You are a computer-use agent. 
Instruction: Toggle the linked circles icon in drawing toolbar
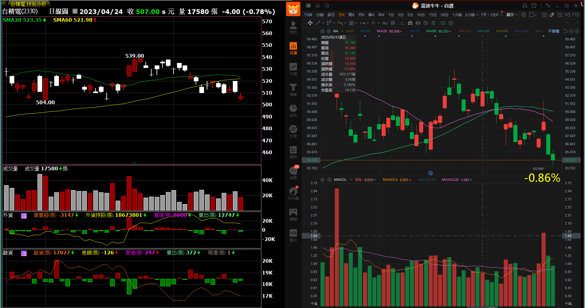pos(443,23)
